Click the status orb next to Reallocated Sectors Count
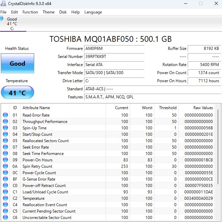 point(5,141)
